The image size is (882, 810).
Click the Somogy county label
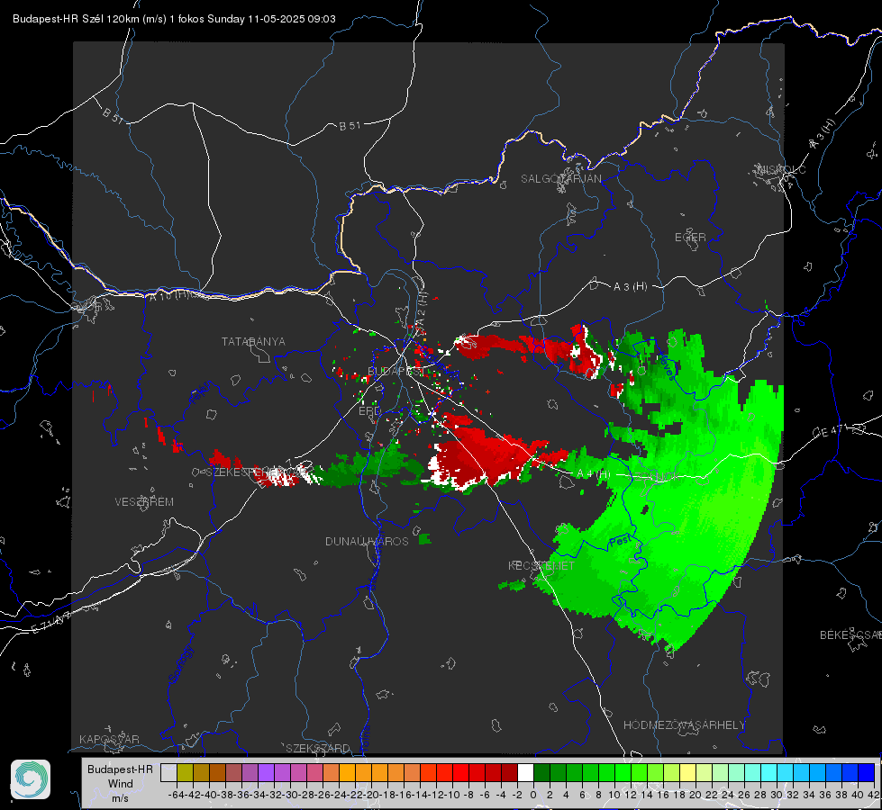(x=181, y=664)
